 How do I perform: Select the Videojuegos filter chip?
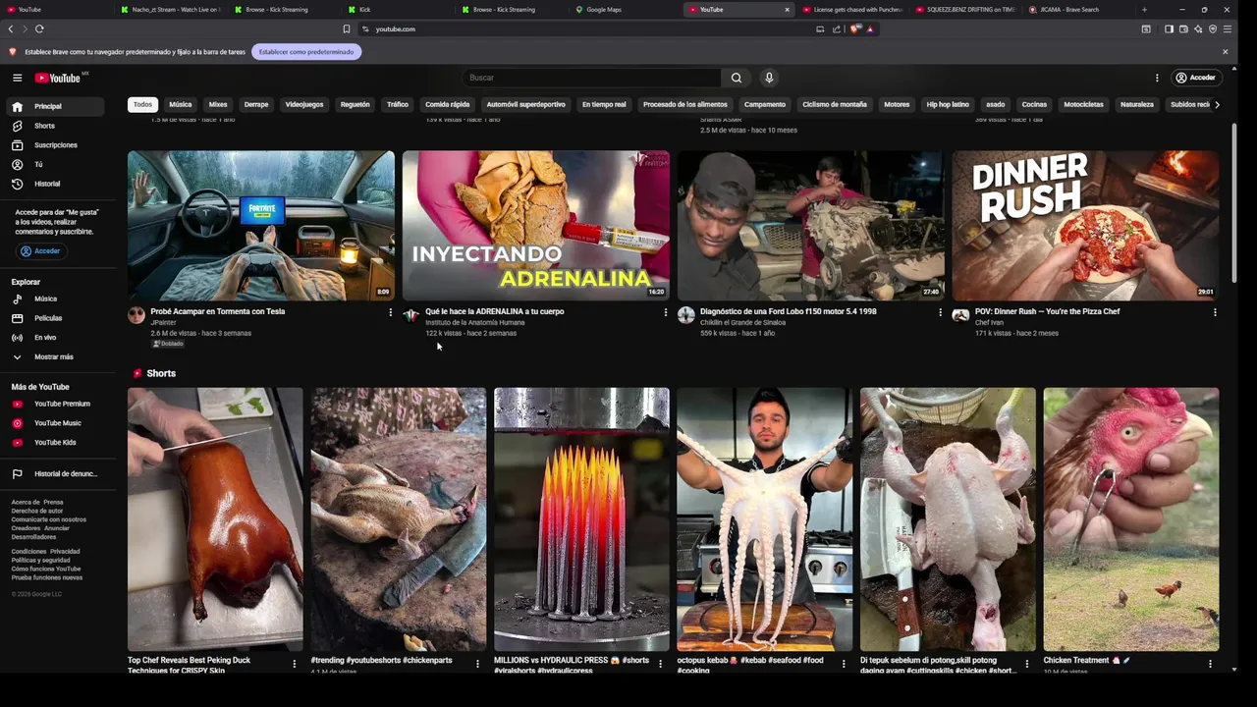click(x=304, y=104)
